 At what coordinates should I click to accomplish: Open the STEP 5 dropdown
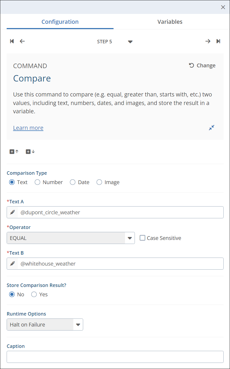pos(130,42)
